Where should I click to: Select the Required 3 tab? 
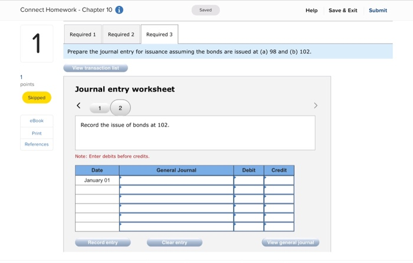click(159, 34)
